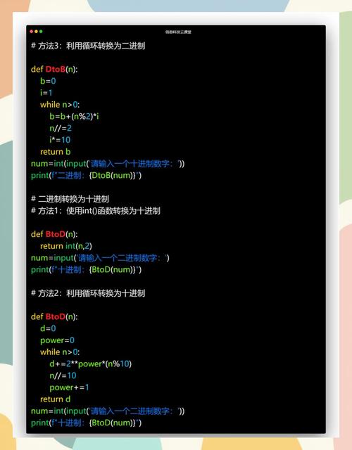Click the green maximize dot of the code window
This screenshot has width=352, height=450.
[41, 31]
